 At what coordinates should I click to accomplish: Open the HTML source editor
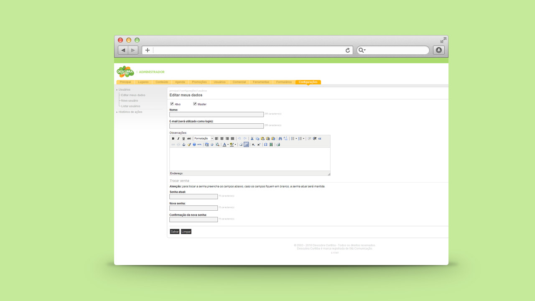[x=199, y=145]
